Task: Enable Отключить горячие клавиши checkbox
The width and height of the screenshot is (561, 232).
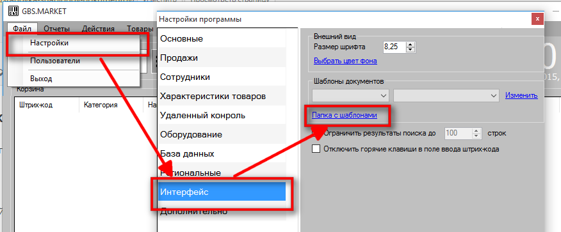Action: (316, 149)
